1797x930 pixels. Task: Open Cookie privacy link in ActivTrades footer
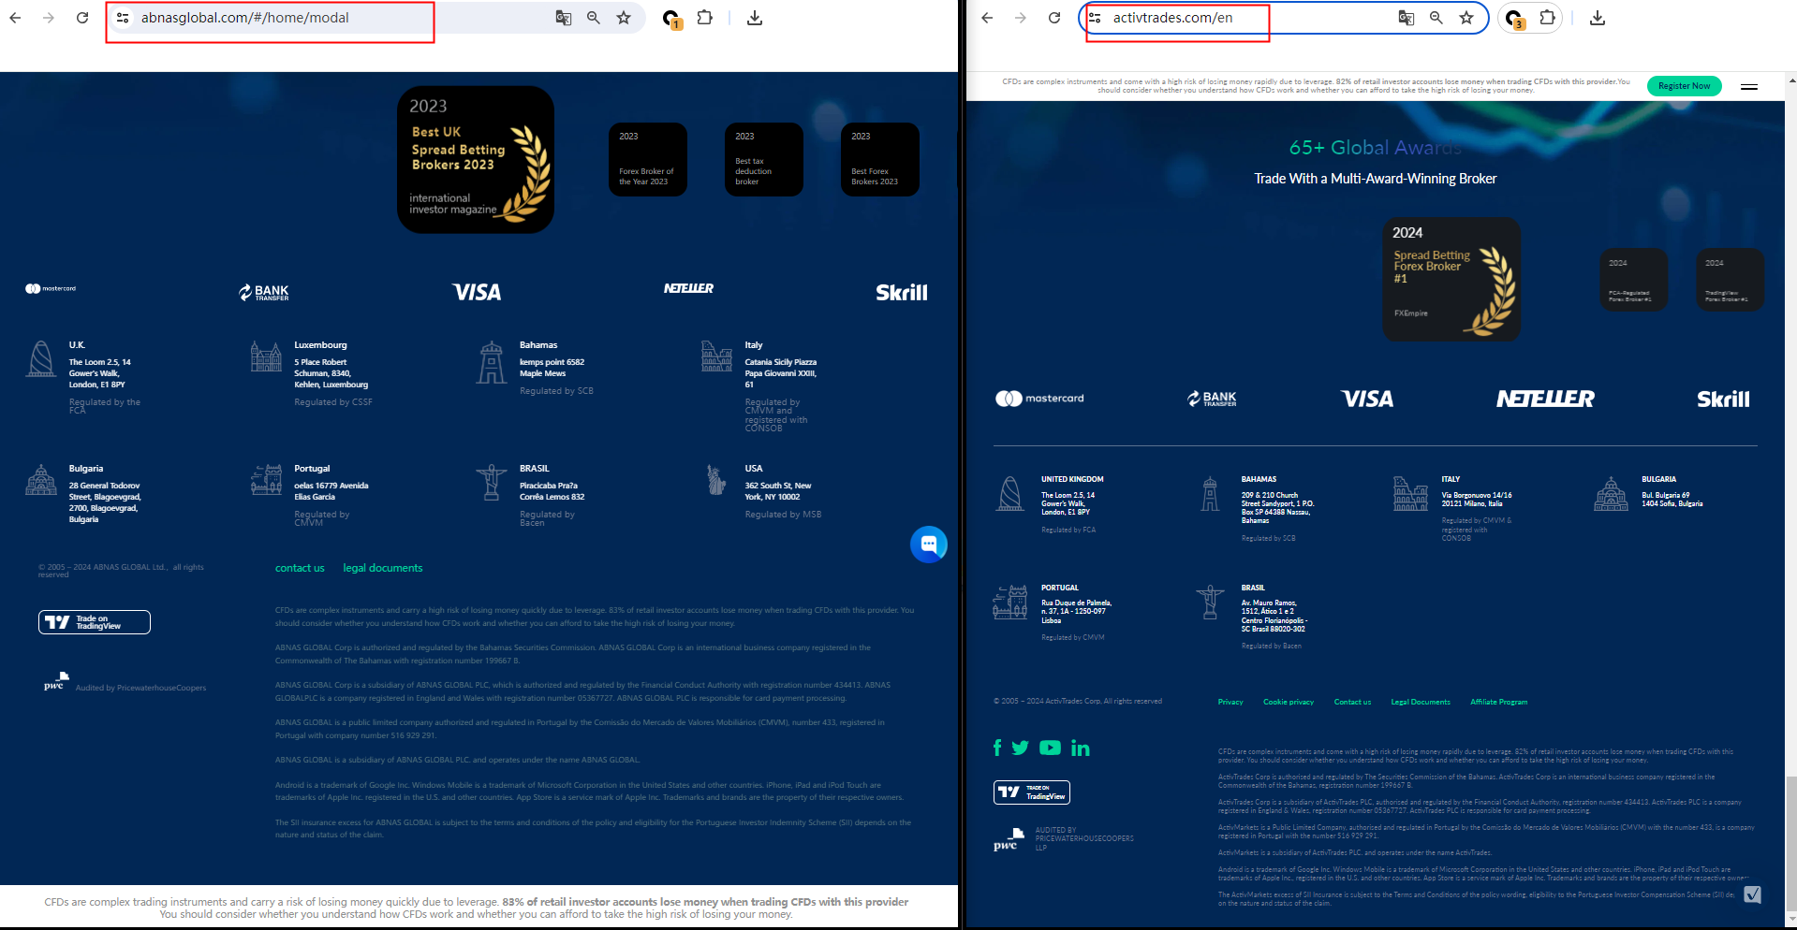[1288, 702]
